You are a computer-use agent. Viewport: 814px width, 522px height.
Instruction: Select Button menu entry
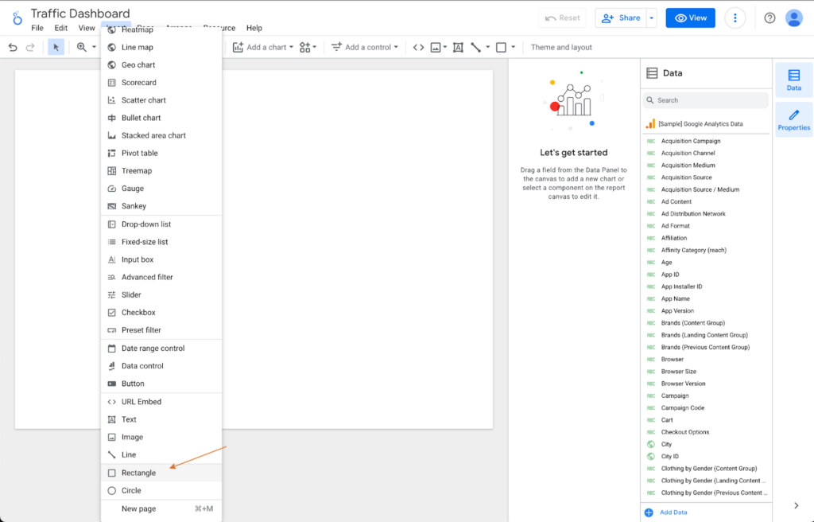click(x=161, y=384)
